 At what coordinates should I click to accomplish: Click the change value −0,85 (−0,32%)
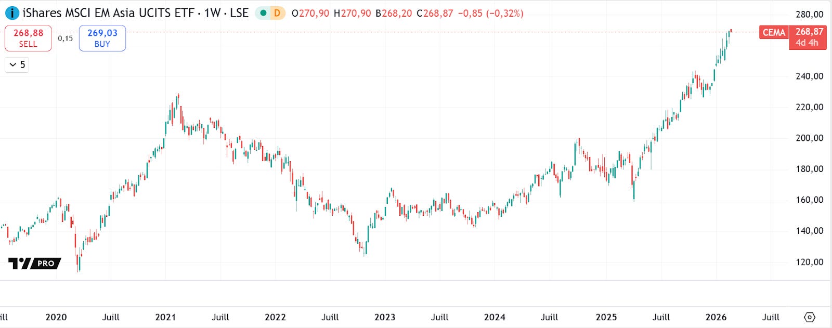point(490,14)
